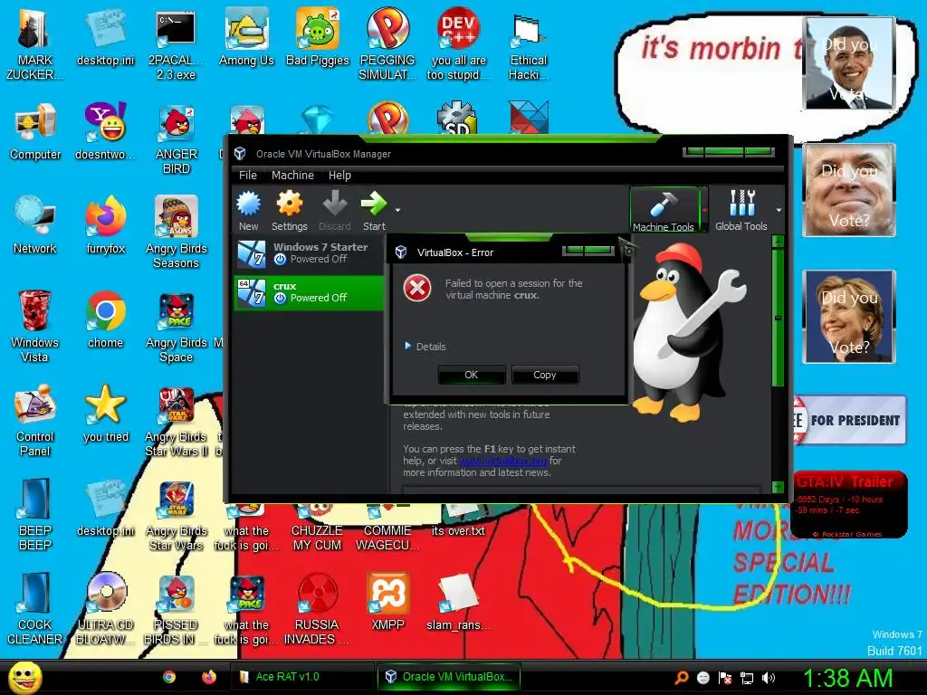Open RUSSIA INVADES desktop icon

pyautogui.click(x=318, y=609)
